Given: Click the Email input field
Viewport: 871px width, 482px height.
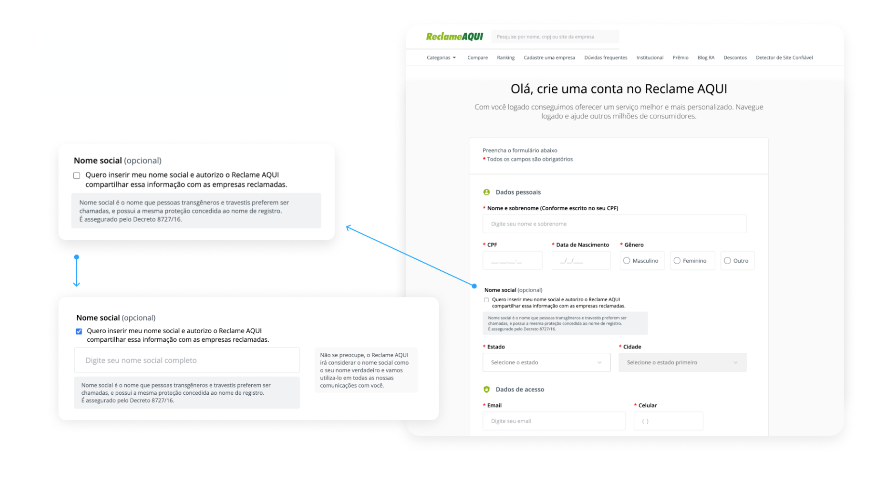Looking at the screenshot, I should [x=554, y=421].
